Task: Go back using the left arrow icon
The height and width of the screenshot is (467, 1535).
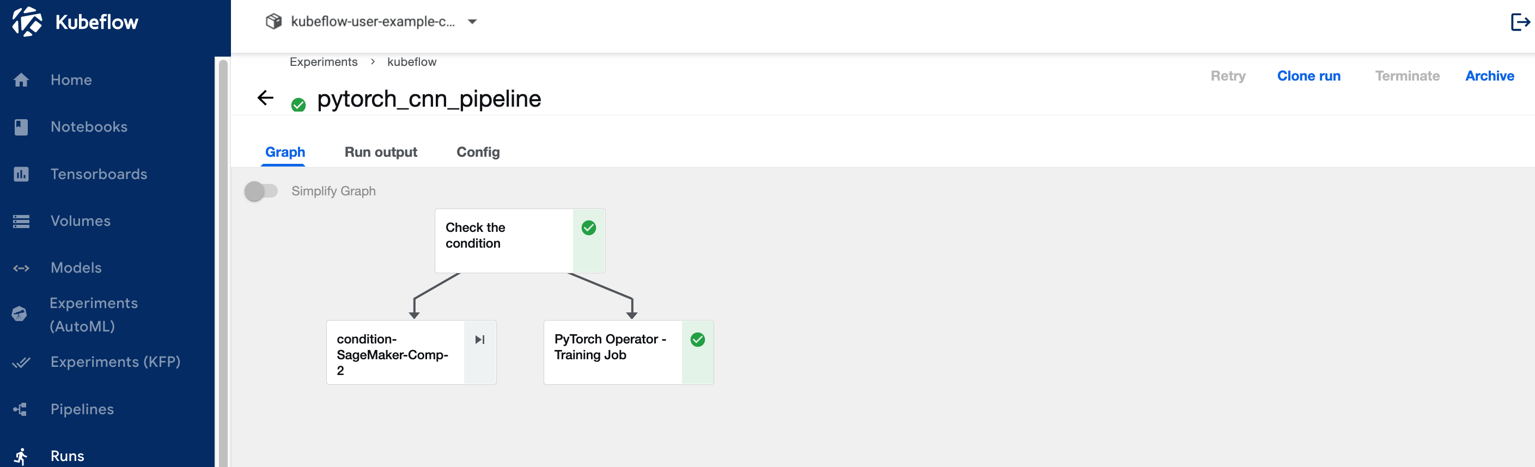Action: click(265, 97)
